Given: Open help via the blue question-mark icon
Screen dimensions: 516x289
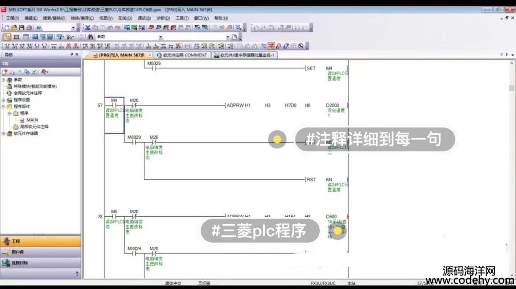Looking at the screenshot, I should [x=38, y=28].
